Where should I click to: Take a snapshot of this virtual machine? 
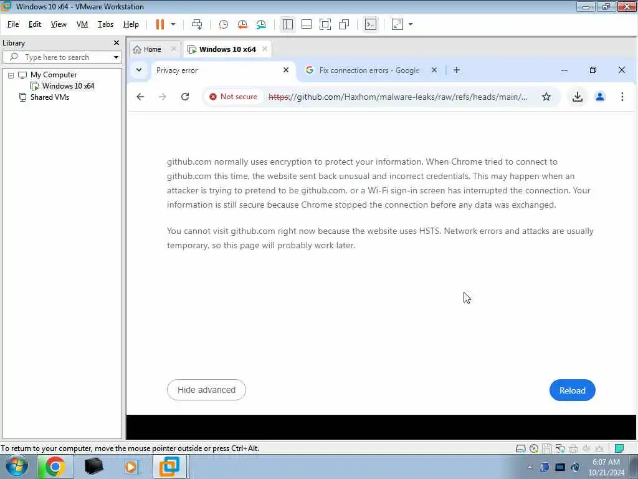224,24
